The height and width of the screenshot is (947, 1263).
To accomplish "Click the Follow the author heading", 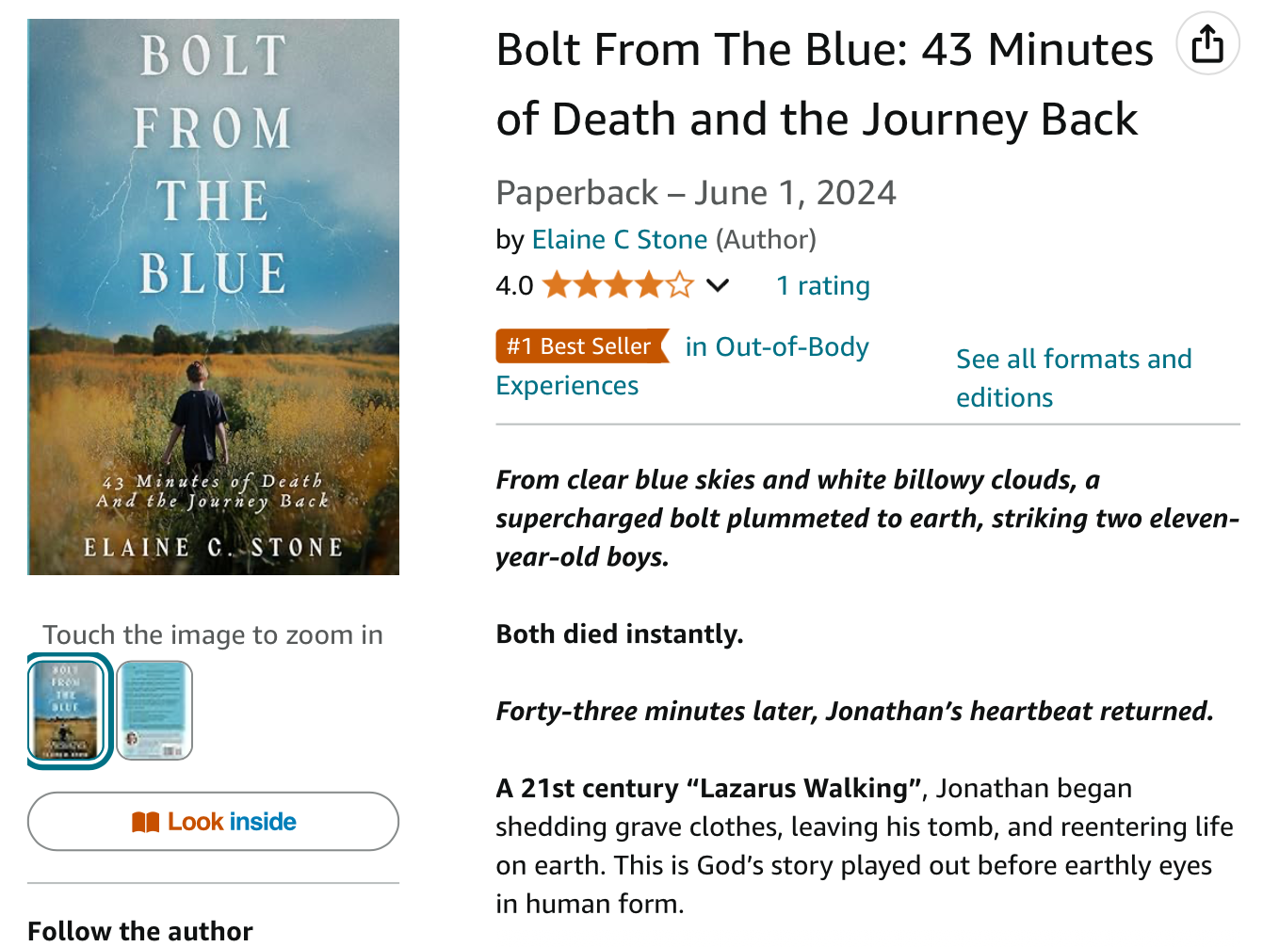I will tap(140, 930).
